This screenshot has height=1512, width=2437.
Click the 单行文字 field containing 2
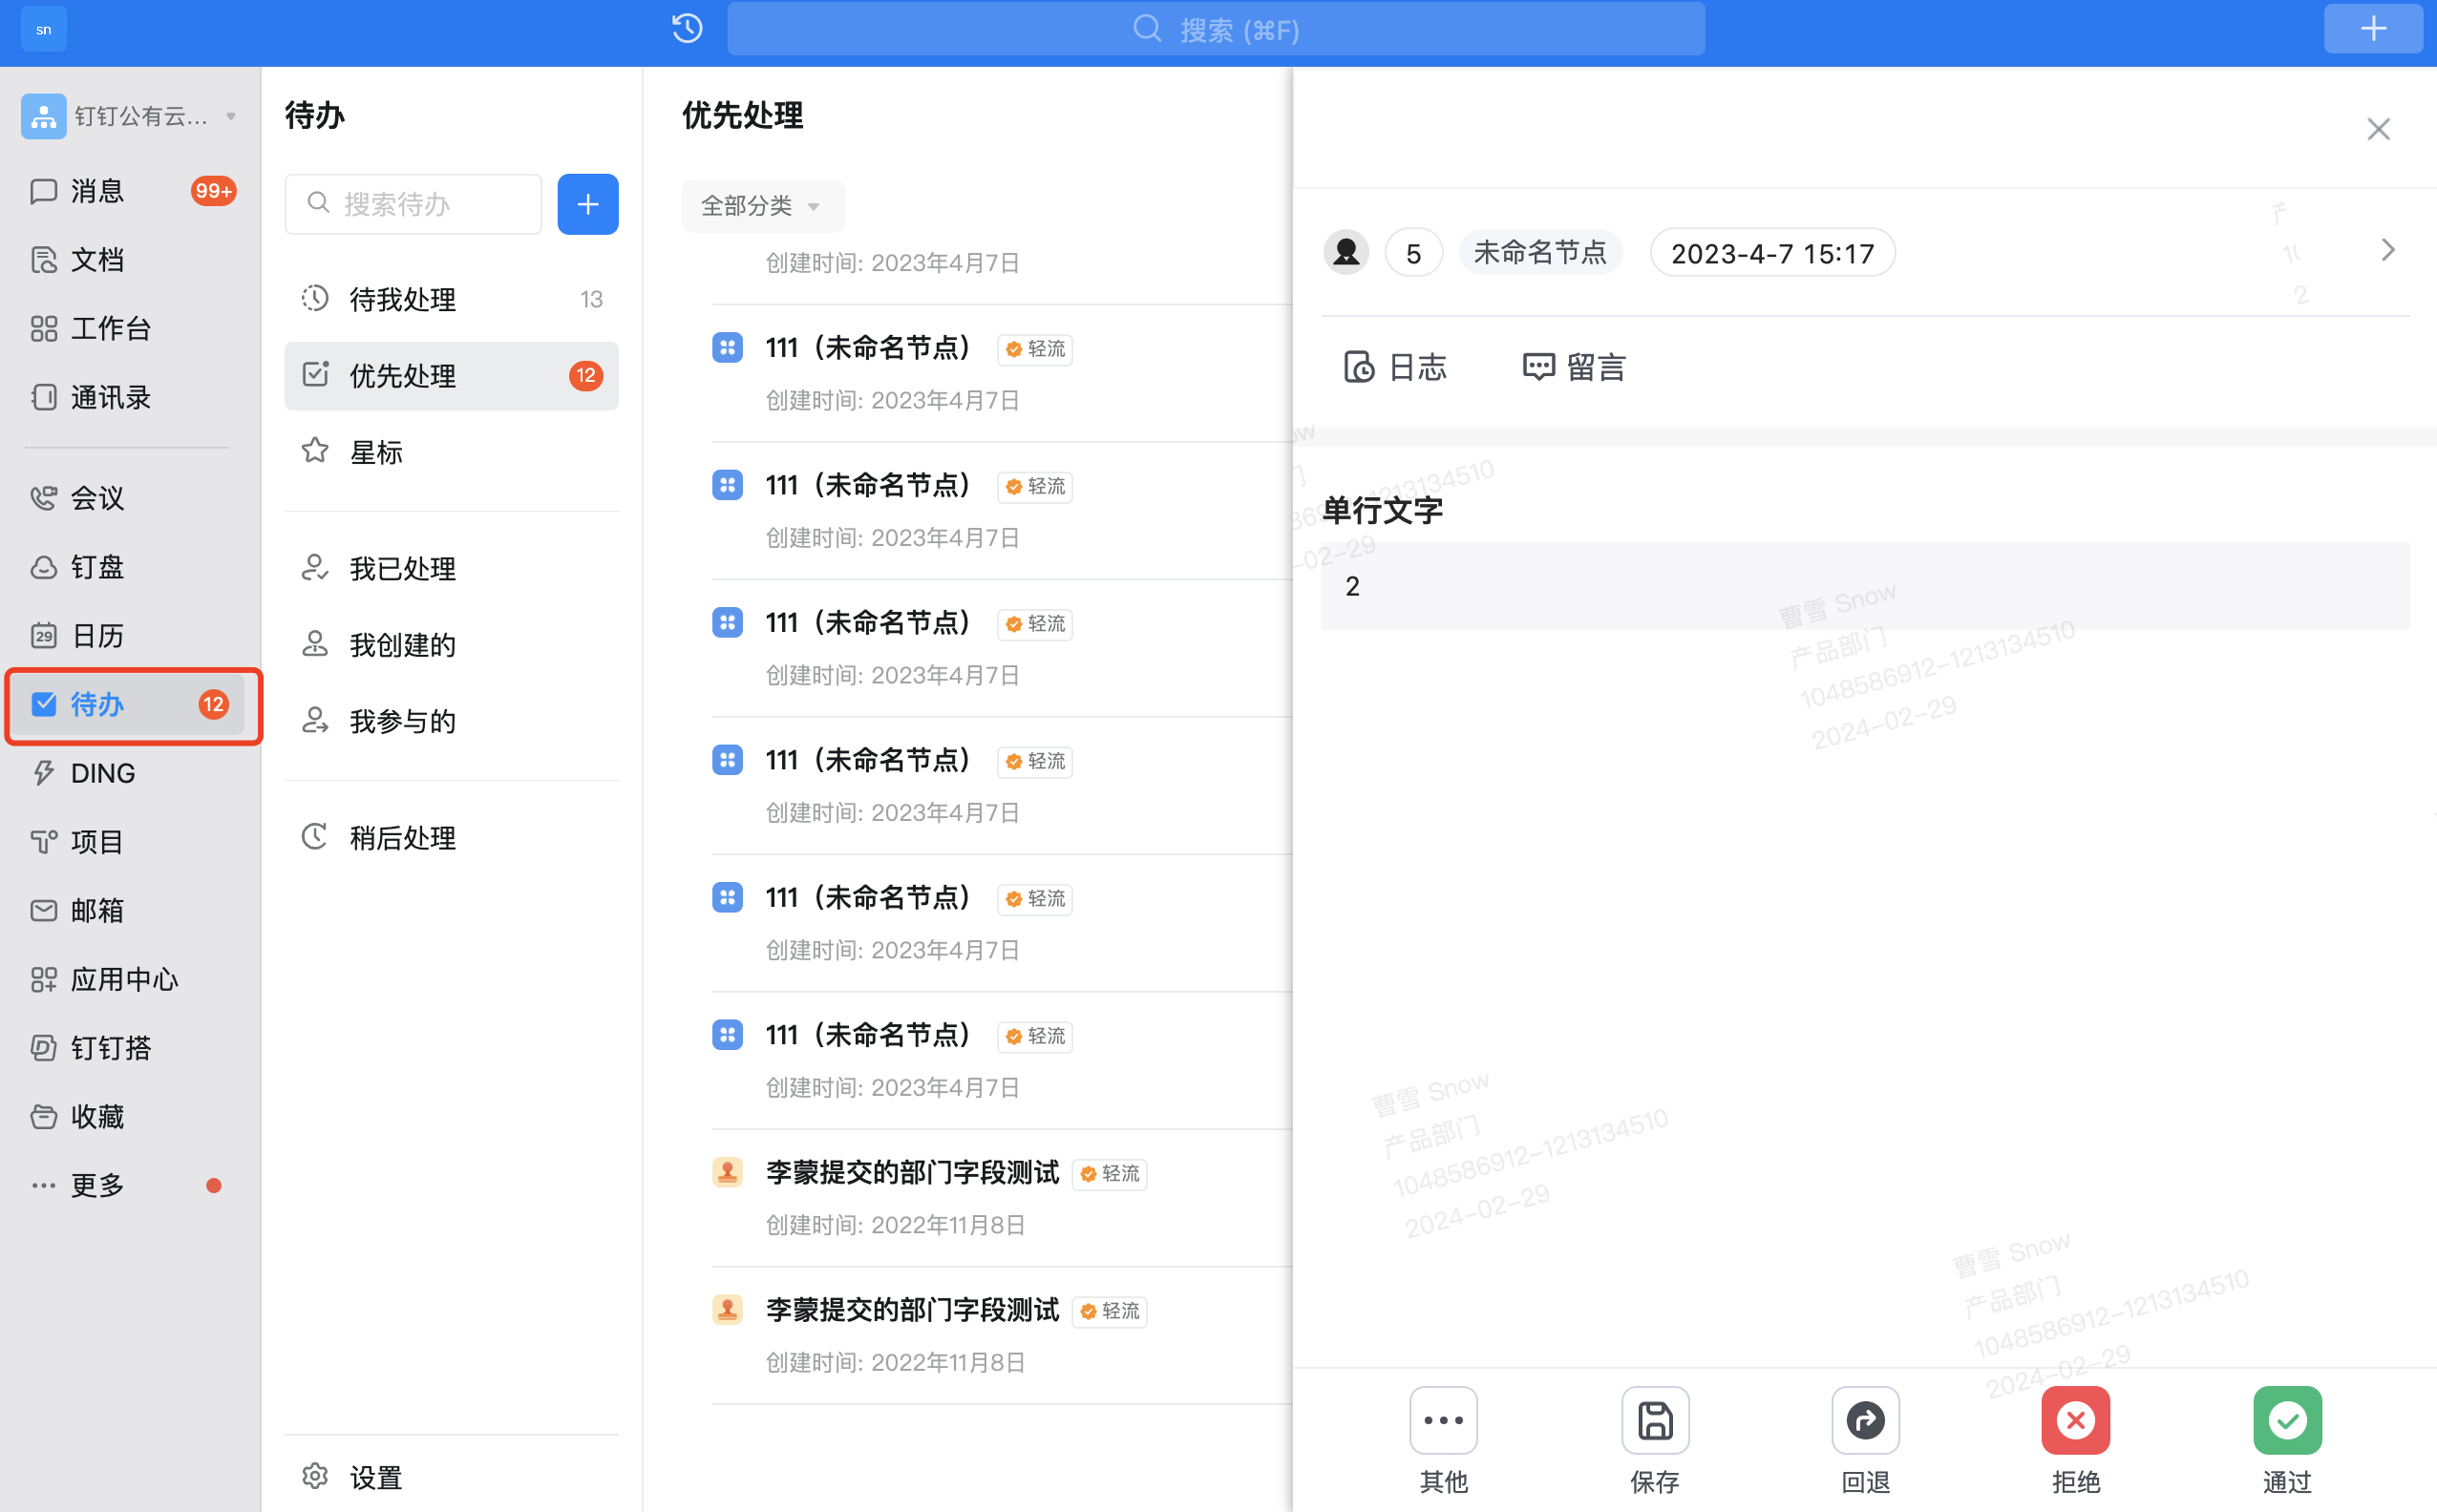(1865, 587)
